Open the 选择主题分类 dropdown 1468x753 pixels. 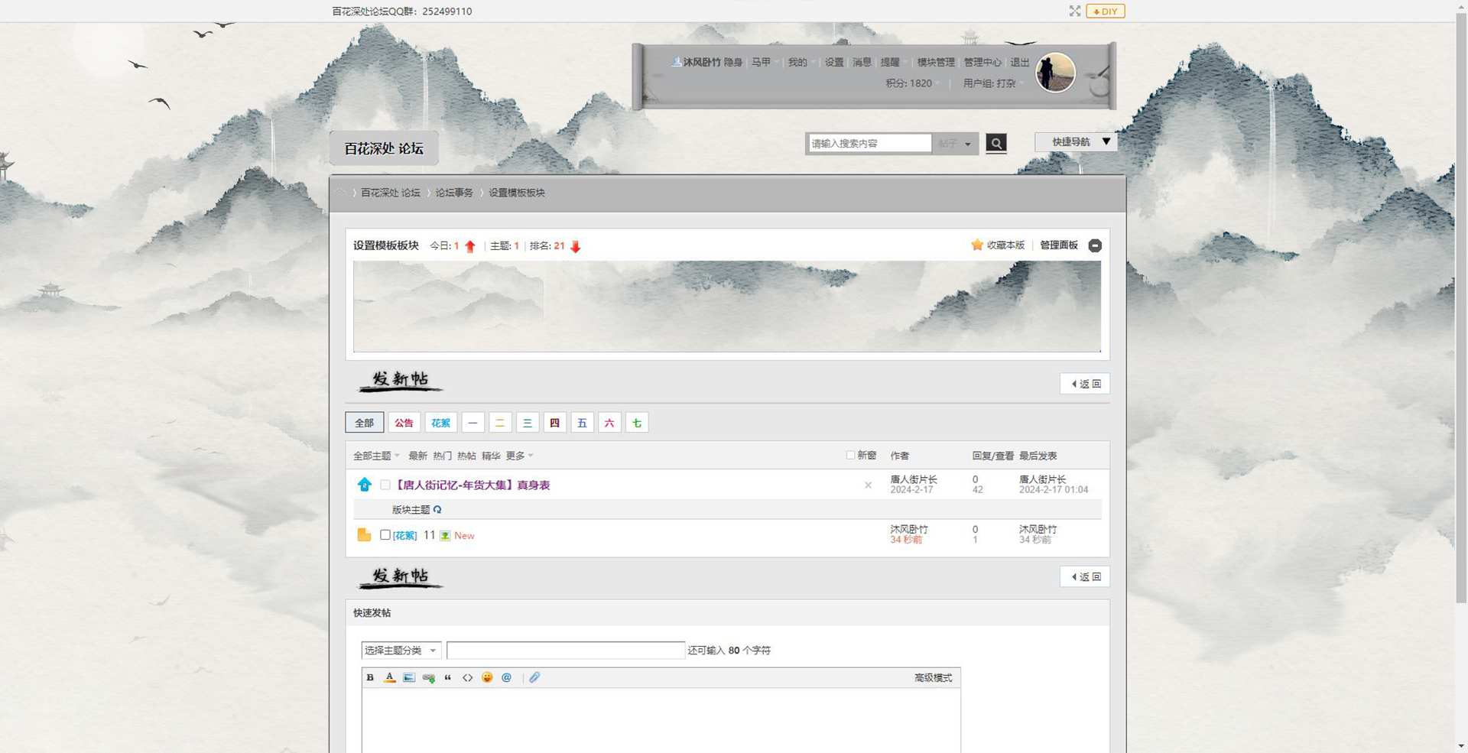pyautogui.click(x=401, y=651)
